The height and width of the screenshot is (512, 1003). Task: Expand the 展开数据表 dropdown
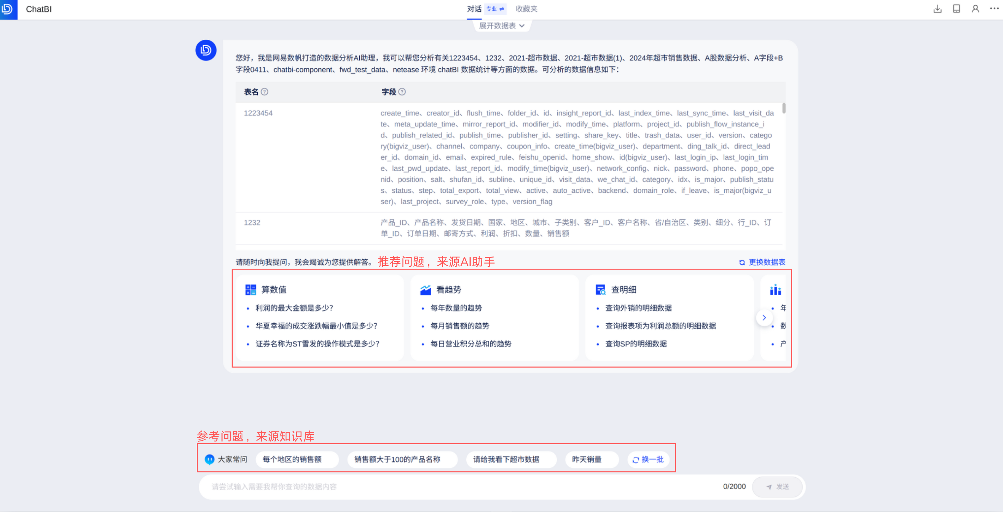tap(502, 26)
